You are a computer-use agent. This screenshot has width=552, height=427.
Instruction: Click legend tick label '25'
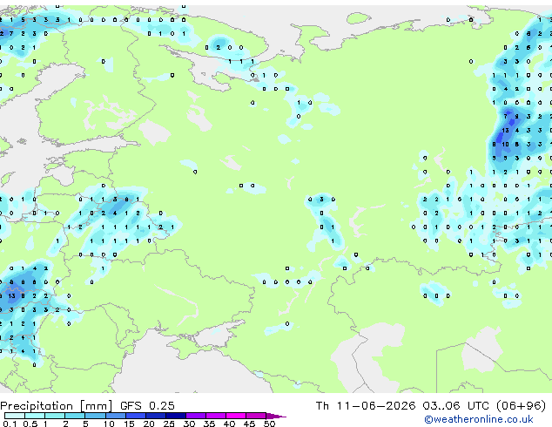169,424
